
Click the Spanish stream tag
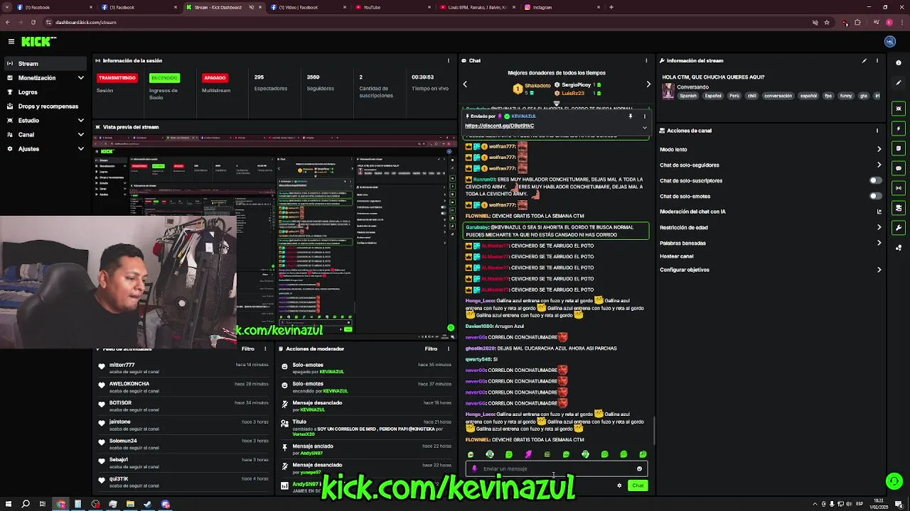point(688,96)
